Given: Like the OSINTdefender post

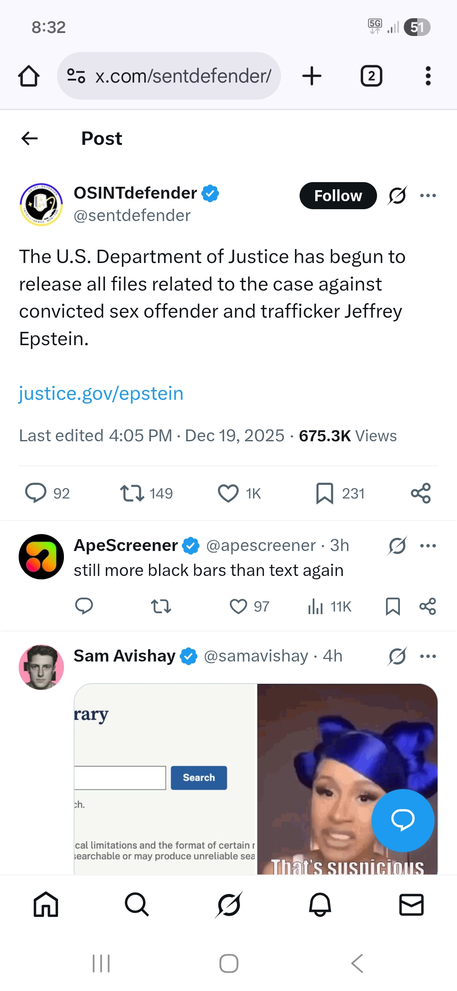Looking at the screenshot, I should pyautogui.click(x=228, y=493).
